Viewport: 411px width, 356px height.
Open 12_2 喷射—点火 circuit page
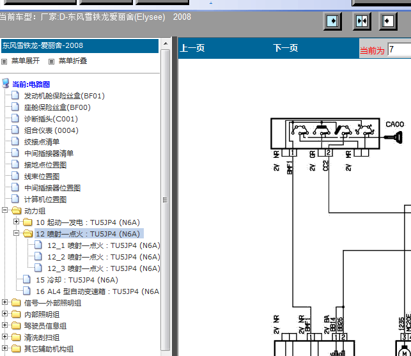[x=103, y=257]
